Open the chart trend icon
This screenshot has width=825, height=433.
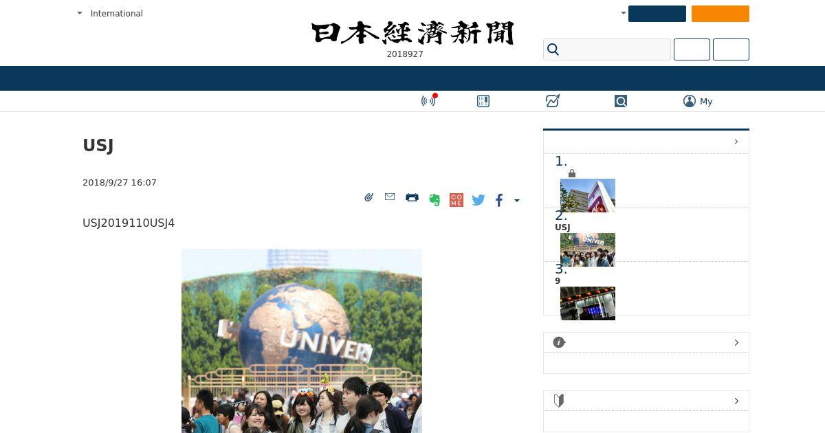click(553, 101)
